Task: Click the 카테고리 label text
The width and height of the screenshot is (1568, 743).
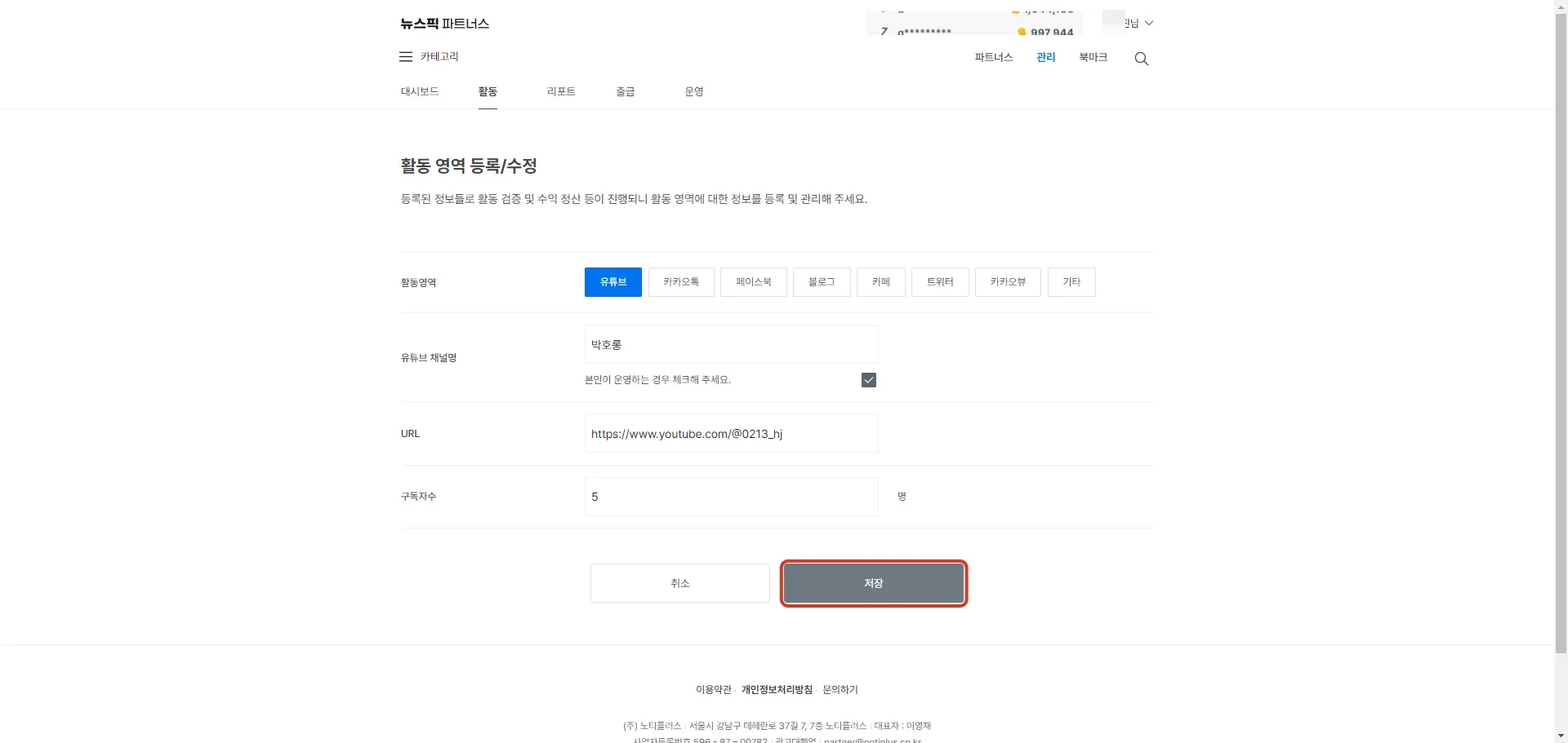Action: 439,56
